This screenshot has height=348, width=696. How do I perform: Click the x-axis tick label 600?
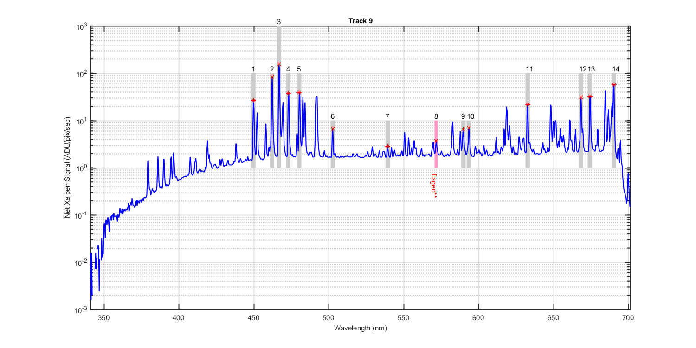pyautogui.click(x=478, y=319)
